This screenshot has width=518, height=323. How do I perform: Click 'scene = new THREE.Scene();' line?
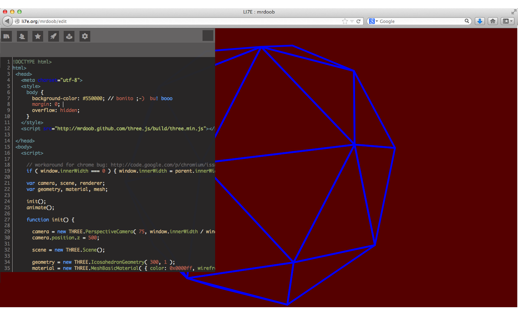pyautogui.click(x=68, y=250)
